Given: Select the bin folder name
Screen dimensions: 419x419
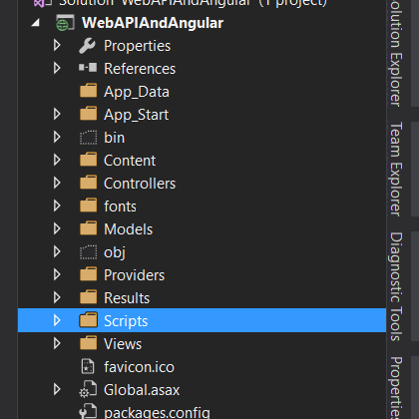Looking at the screenshot, I should 114,138.
